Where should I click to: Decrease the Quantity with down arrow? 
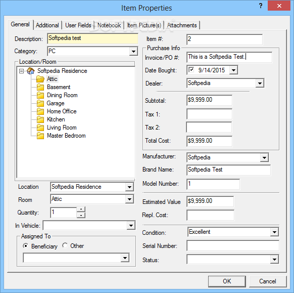[81, 215]
